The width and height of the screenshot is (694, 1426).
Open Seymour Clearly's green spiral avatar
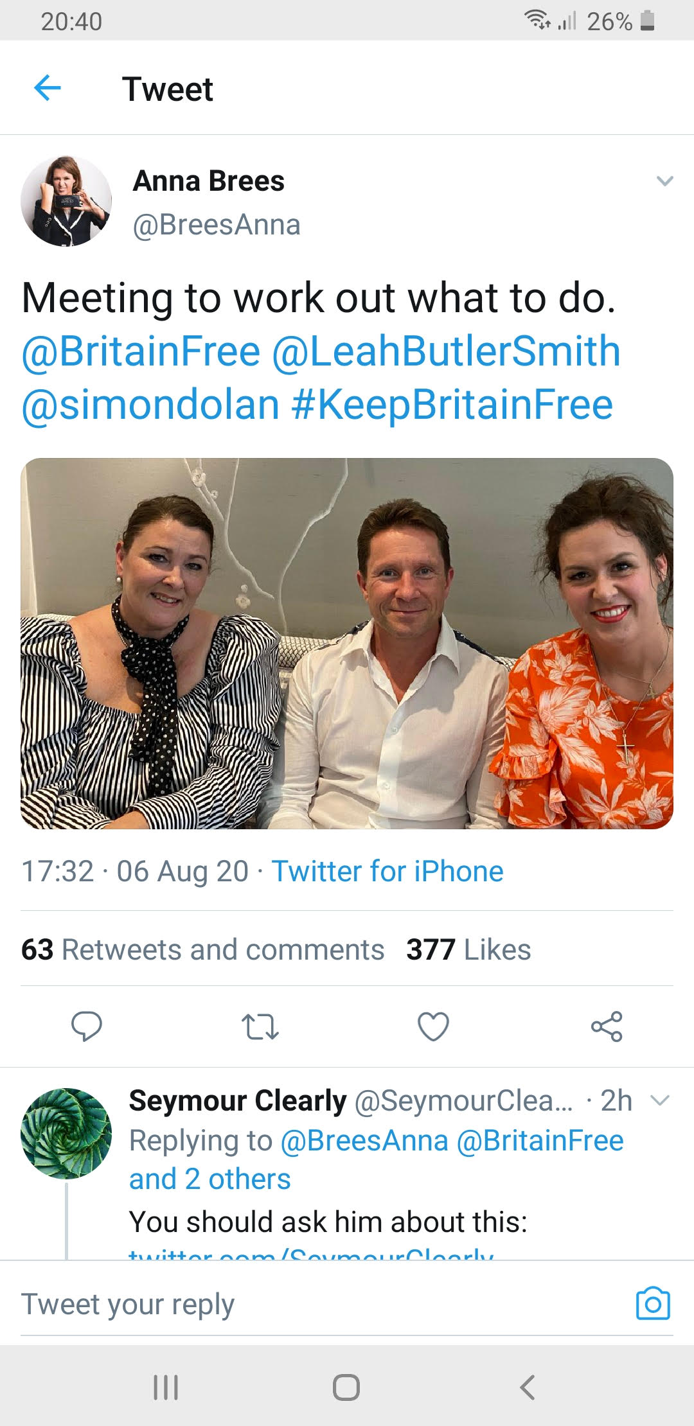pos(66,1133)
